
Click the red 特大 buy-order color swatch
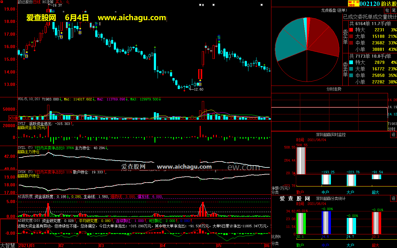click(x=351, y=30)
